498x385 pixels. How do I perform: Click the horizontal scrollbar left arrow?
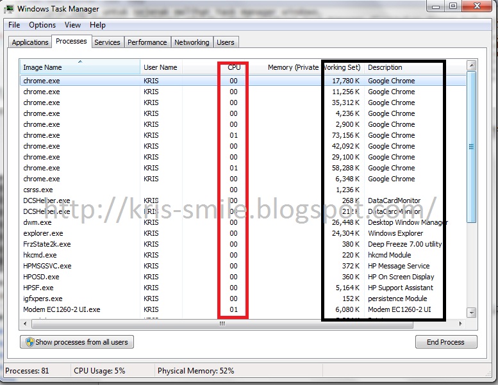point(25,324)
